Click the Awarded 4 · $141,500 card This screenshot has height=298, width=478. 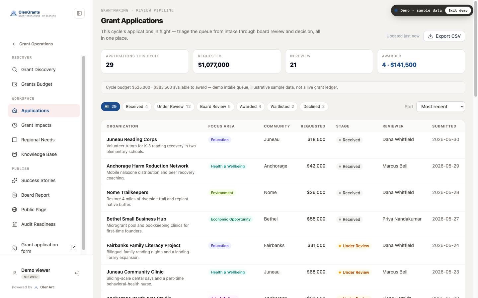pyautogui.click(x=421, y=62)
